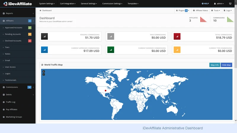Image resolution: width=237 pixels, height=133 pixels.
Task: Click the Marketing Groups arrow icon
Action: pos(4,117)
